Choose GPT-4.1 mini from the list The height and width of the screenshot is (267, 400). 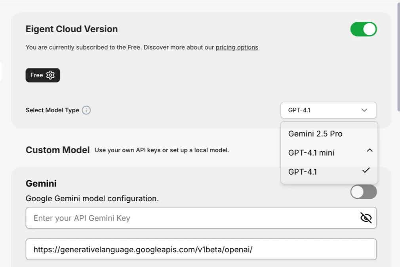pos(329,152)
